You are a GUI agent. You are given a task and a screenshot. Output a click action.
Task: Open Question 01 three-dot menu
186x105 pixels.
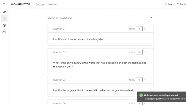tap(146, 29)
